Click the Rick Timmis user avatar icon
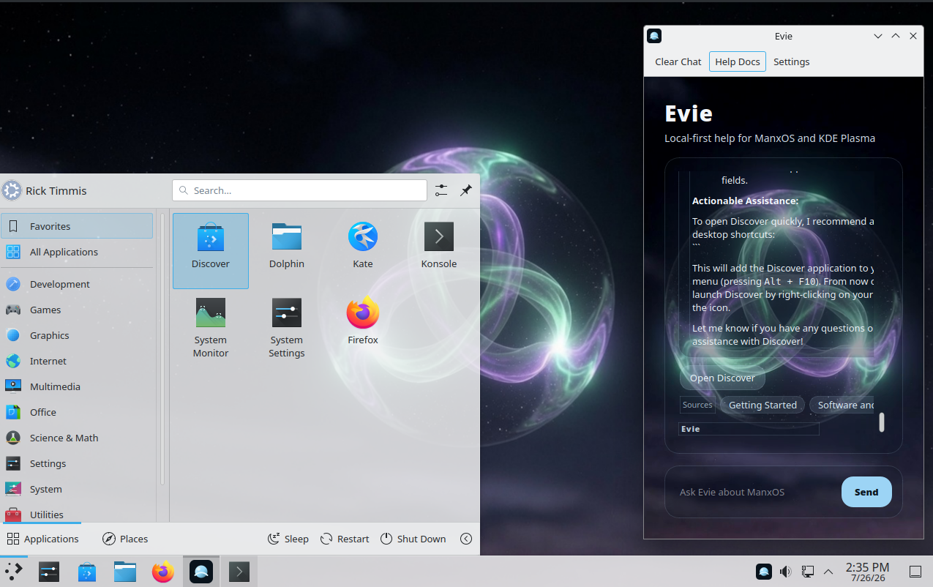The height and width of the screenshot is (587, 933). [12, 190]
